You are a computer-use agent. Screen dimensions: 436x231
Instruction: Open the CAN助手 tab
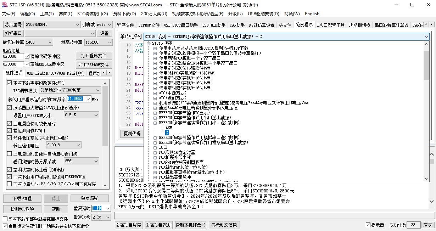(237, 25)
